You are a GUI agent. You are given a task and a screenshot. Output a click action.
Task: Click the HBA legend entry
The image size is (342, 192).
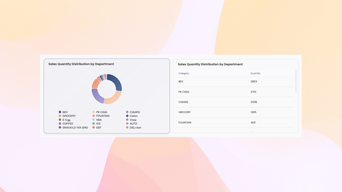pos(98,120)
